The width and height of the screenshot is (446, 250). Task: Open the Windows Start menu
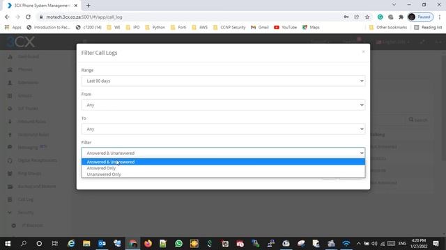pos(8,244)
